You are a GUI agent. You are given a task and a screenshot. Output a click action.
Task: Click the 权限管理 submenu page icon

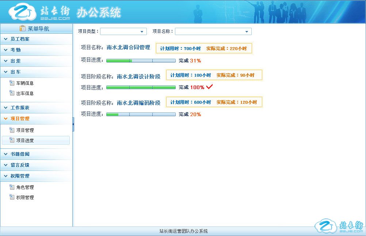tap(12, 197)
